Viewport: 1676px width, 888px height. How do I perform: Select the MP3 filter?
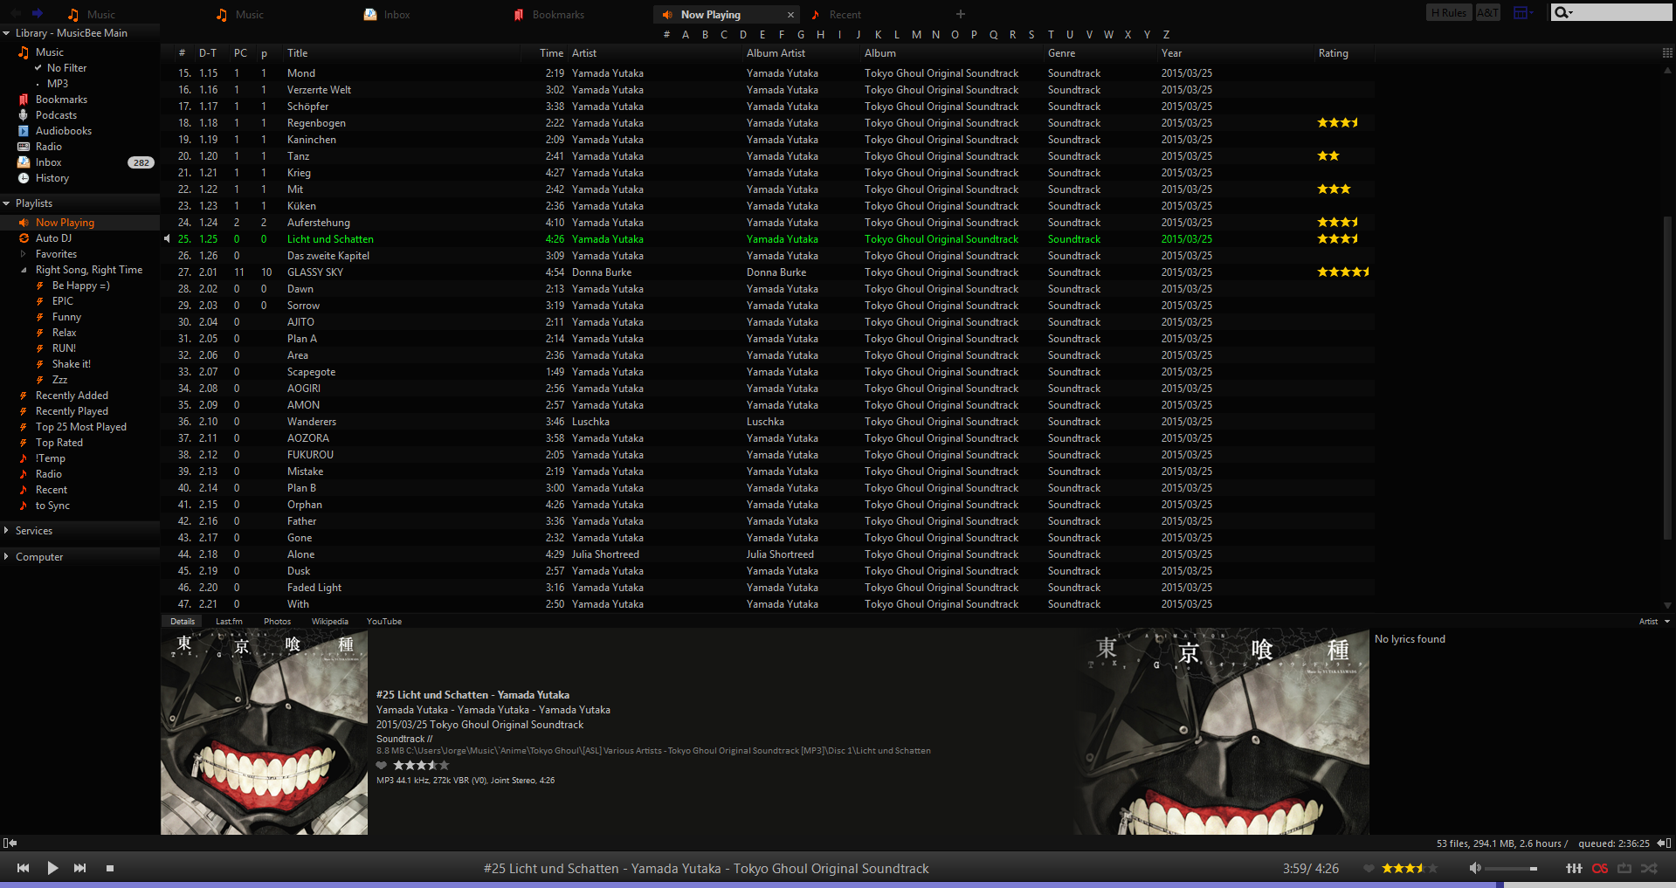57,84
